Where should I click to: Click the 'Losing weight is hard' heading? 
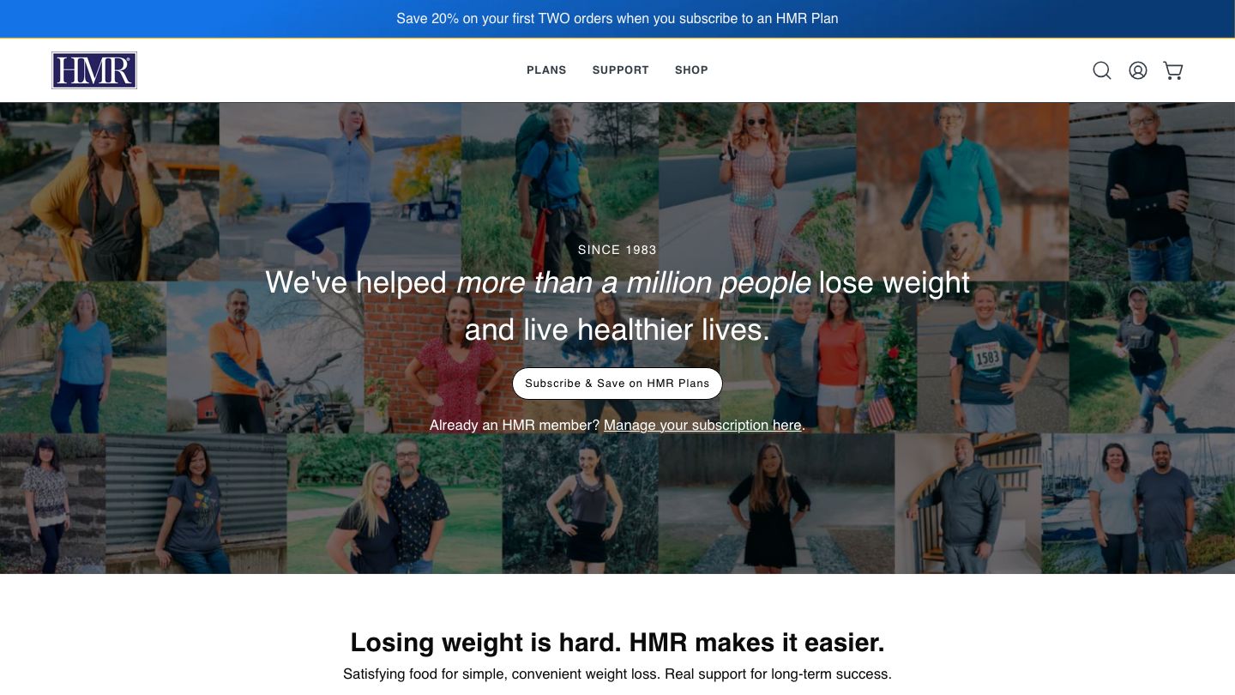coord(617,642)
